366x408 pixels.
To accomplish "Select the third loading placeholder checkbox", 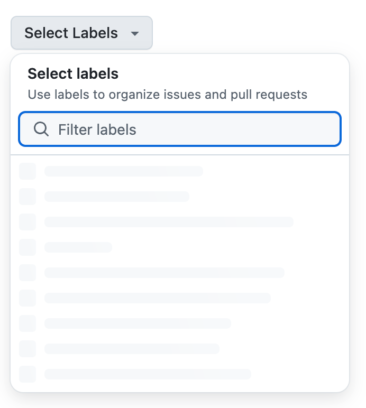I will click(x=28, y=222).
